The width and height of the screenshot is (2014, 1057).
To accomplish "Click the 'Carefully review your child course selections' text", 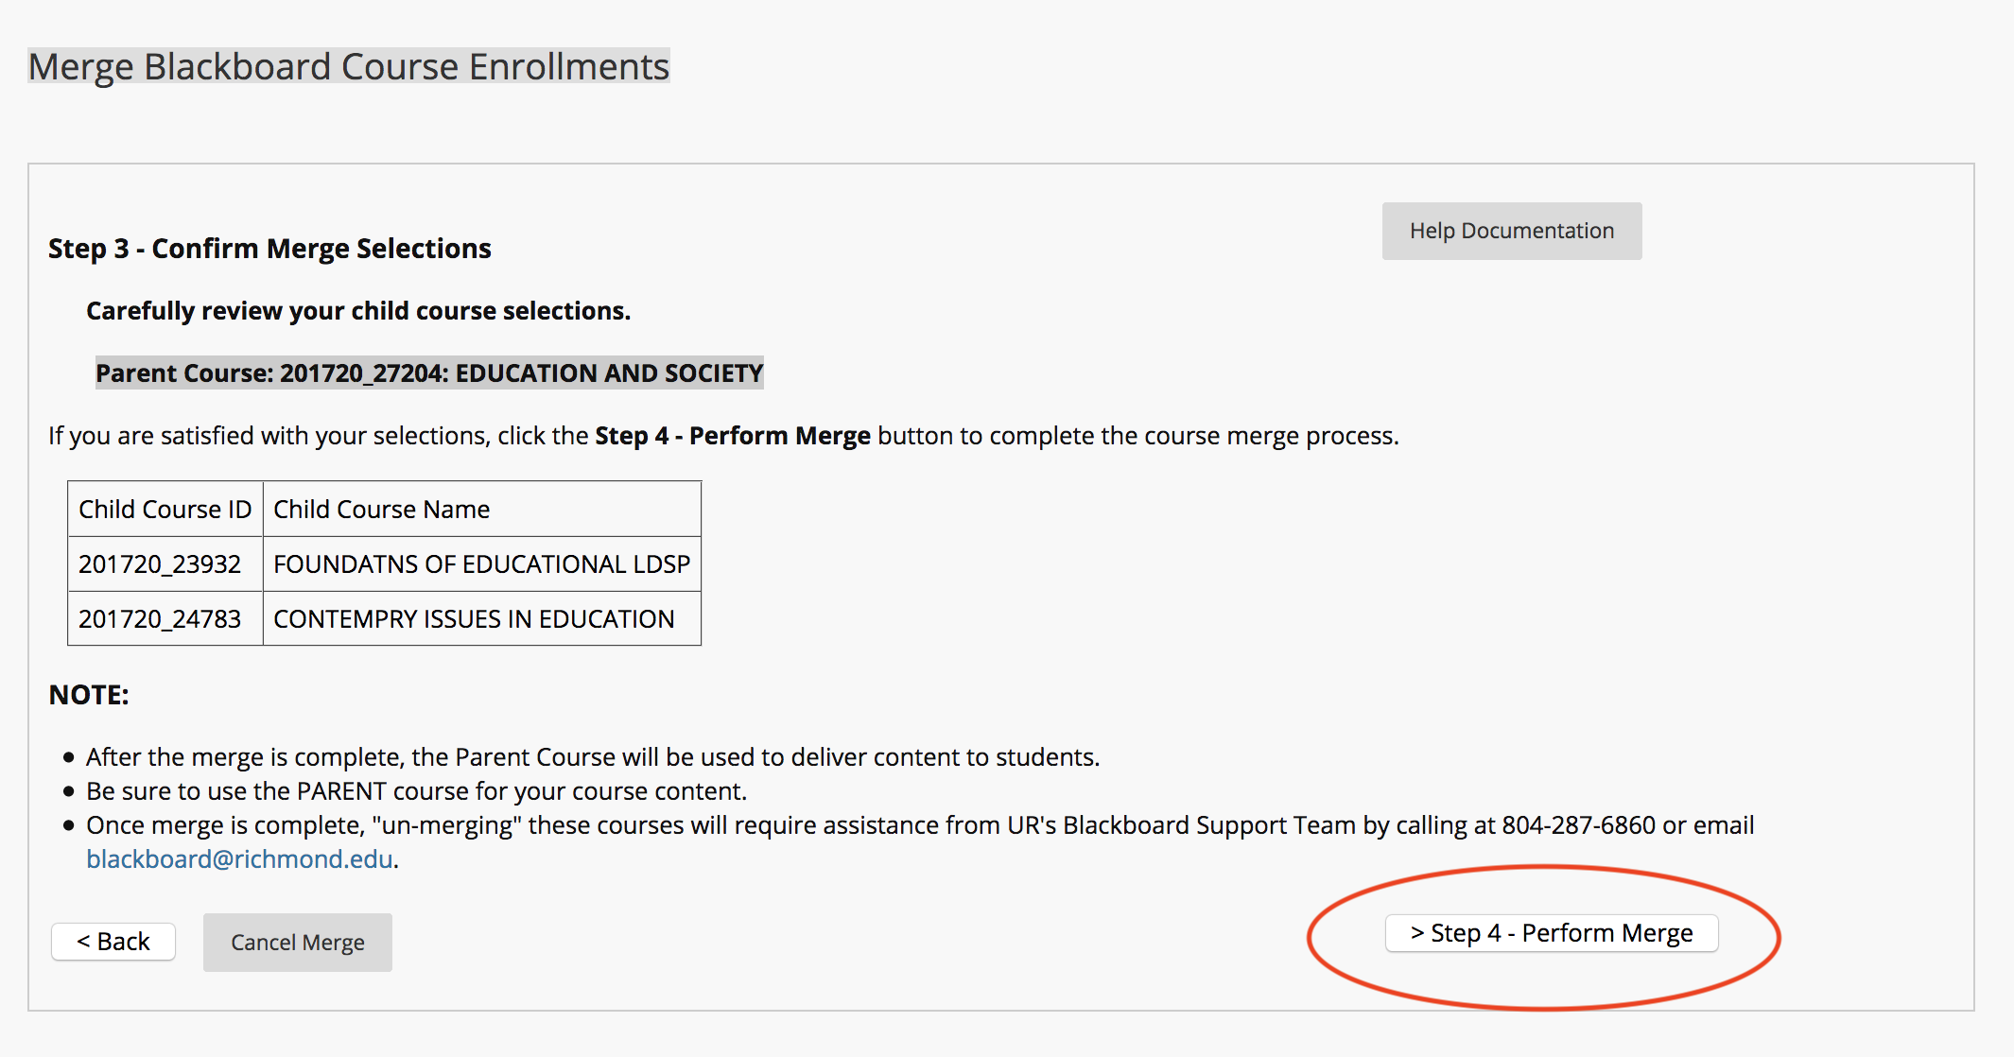I will [358, 311].
